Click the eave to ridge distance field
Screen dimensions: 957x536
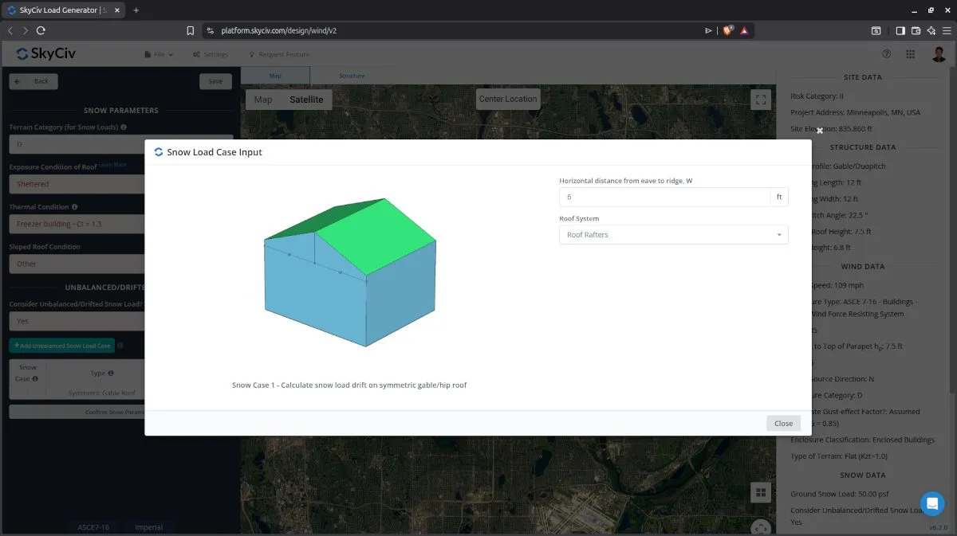[x=664, y=197]
